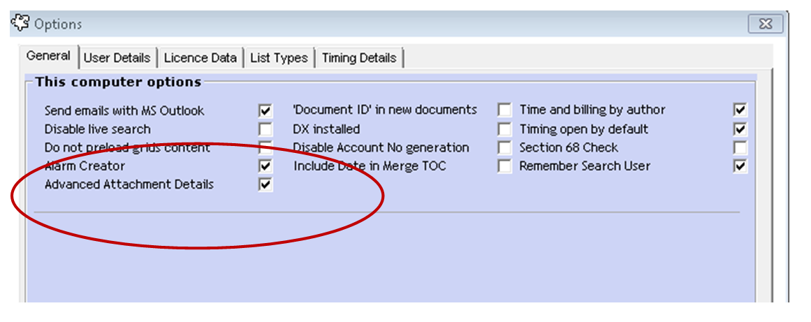Click the Options window puzzle icon
The height and width of the screenshot is (322, 811).
pos(21,23)
